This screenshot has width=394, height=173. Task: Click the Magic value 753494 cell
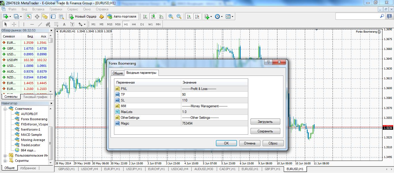(x=214, y=123)
